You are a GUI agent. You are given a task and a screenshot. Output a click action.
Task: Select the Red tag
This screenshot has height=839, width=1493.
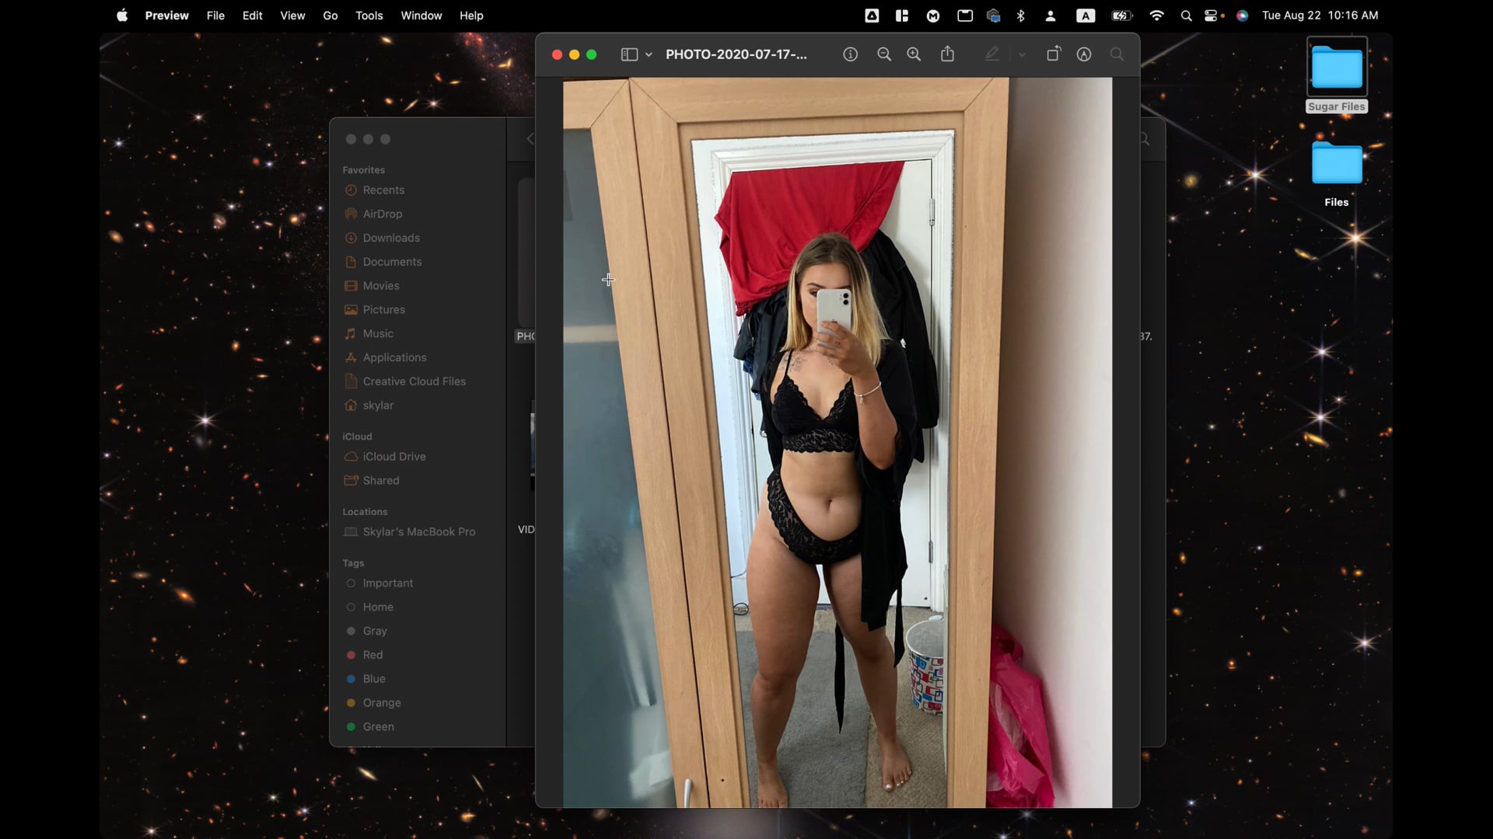click(372, 655)
